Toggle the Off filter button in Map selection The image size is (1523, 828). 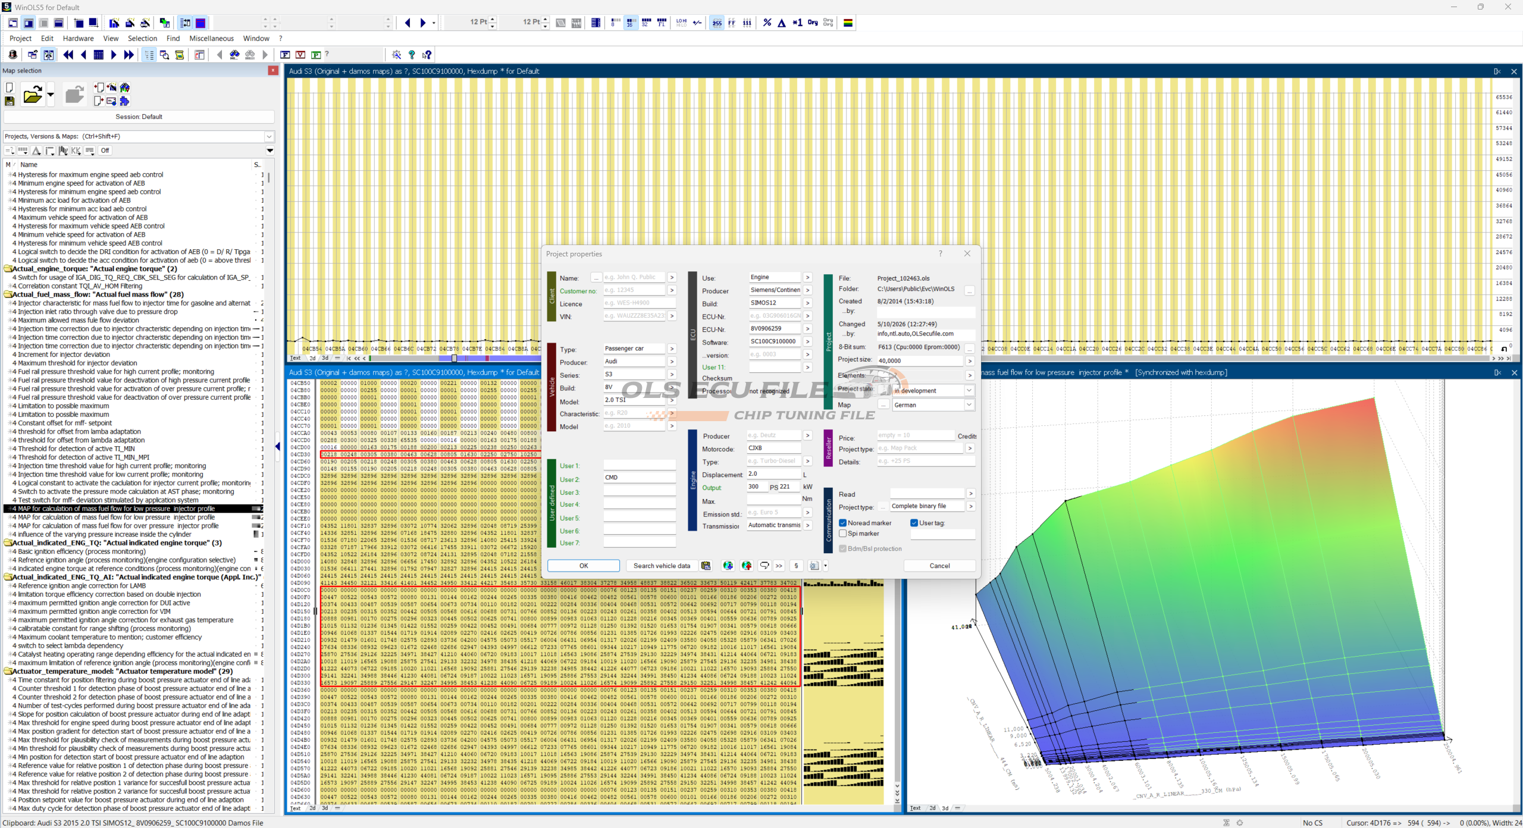105,150
